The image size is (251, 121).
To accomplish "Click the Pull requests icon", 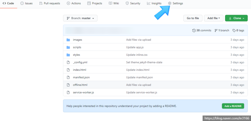I will tap(41, 3).
